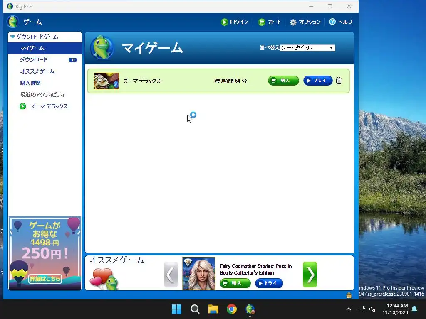Expand the system tray hidden icons chevron
This screenshot has height=319, width=426.
(x=349, y=309)
